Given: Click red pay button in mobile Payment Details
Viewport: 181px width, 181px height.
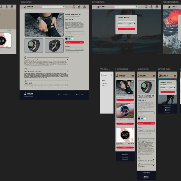Looking at the screenshot, I should 168,92.
